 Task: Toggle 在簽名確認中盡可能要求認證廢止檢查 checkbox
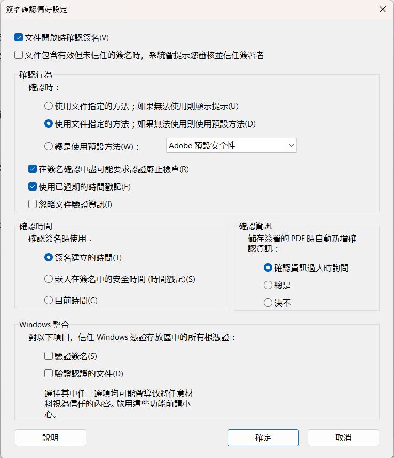point(33,169)
